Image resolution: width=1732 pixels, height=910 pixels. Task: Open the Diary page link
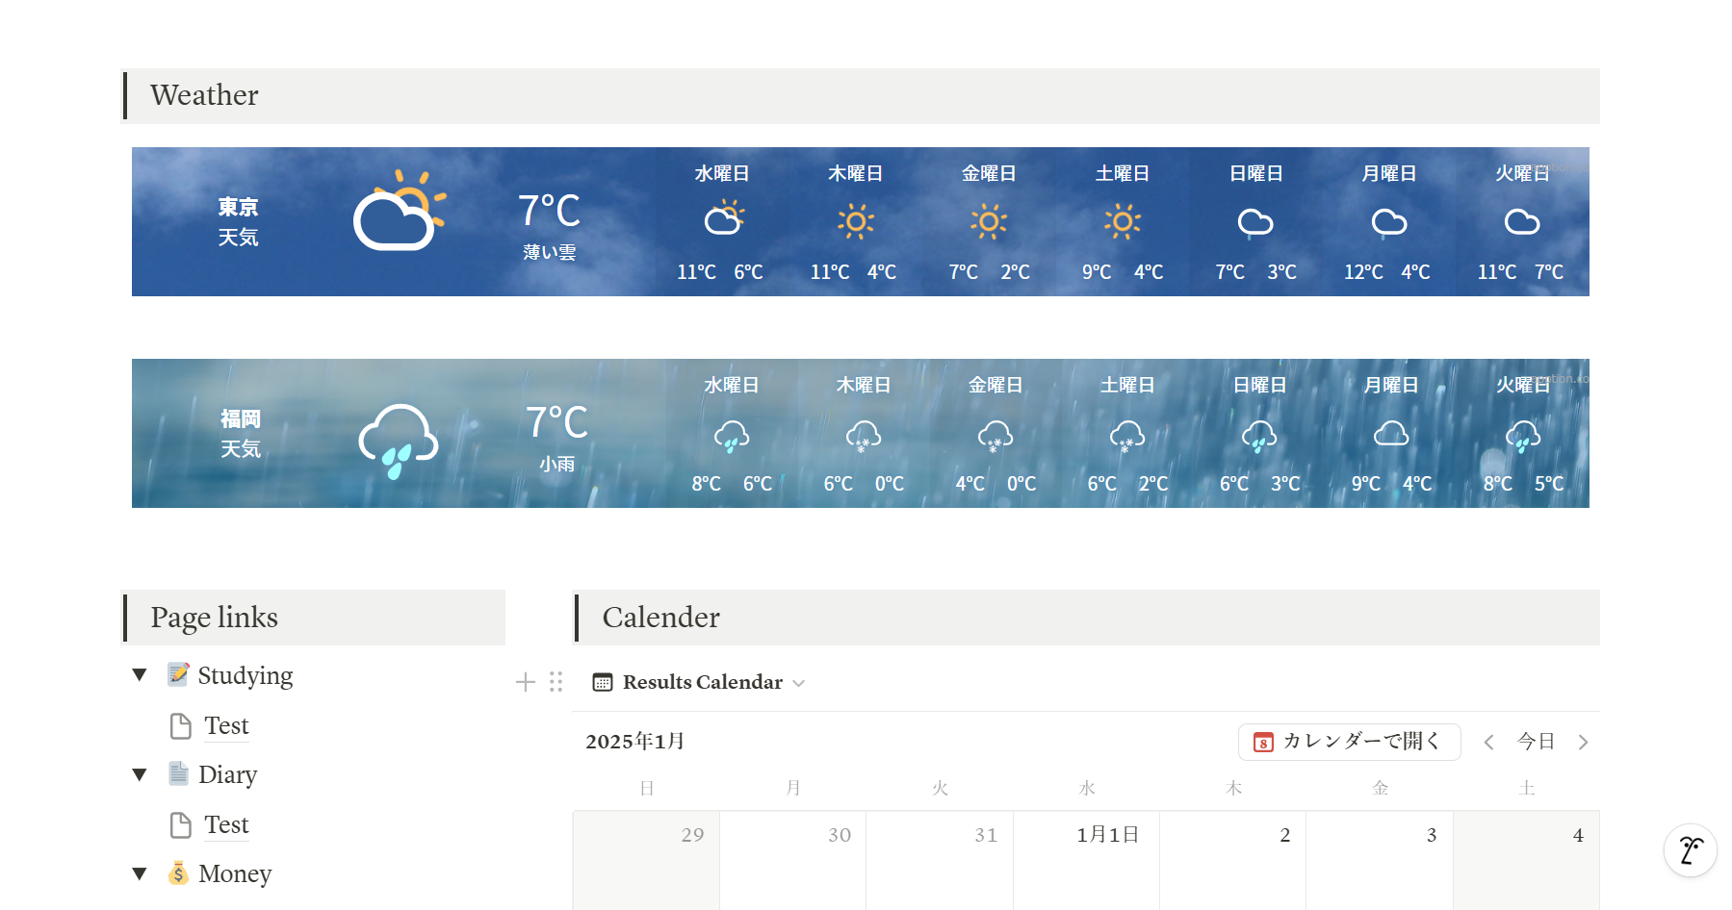(227, 774)
